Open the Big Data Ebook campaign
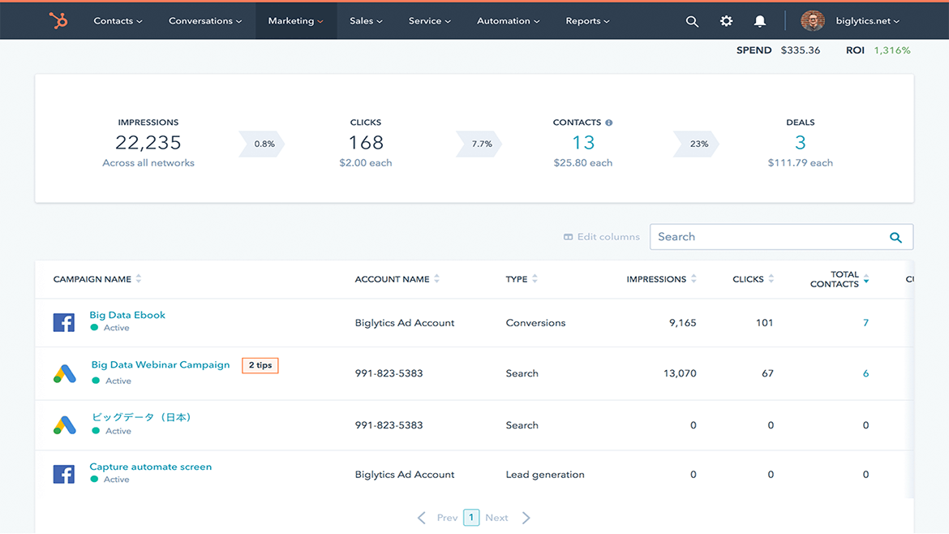The width and height of the screenshot is (949, 534). (x=127, y=315)
